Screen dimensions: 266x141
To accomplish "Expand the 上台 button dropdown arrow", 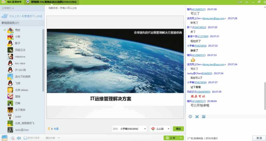I will click(x=181, y=138).
